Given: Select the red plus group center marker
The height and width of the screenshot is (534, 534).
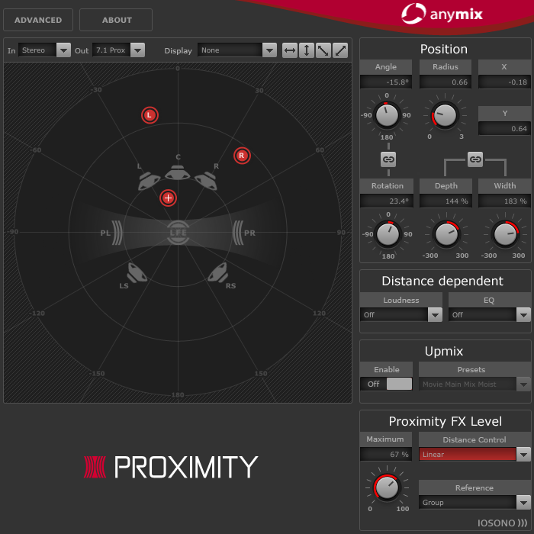Looking at the screenshot, I should coord(168,198).
